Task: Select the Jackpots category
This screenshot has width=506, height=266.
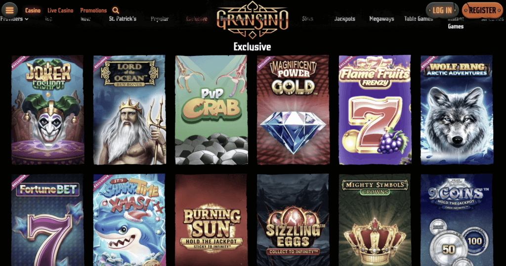Action: pos(344,19)
